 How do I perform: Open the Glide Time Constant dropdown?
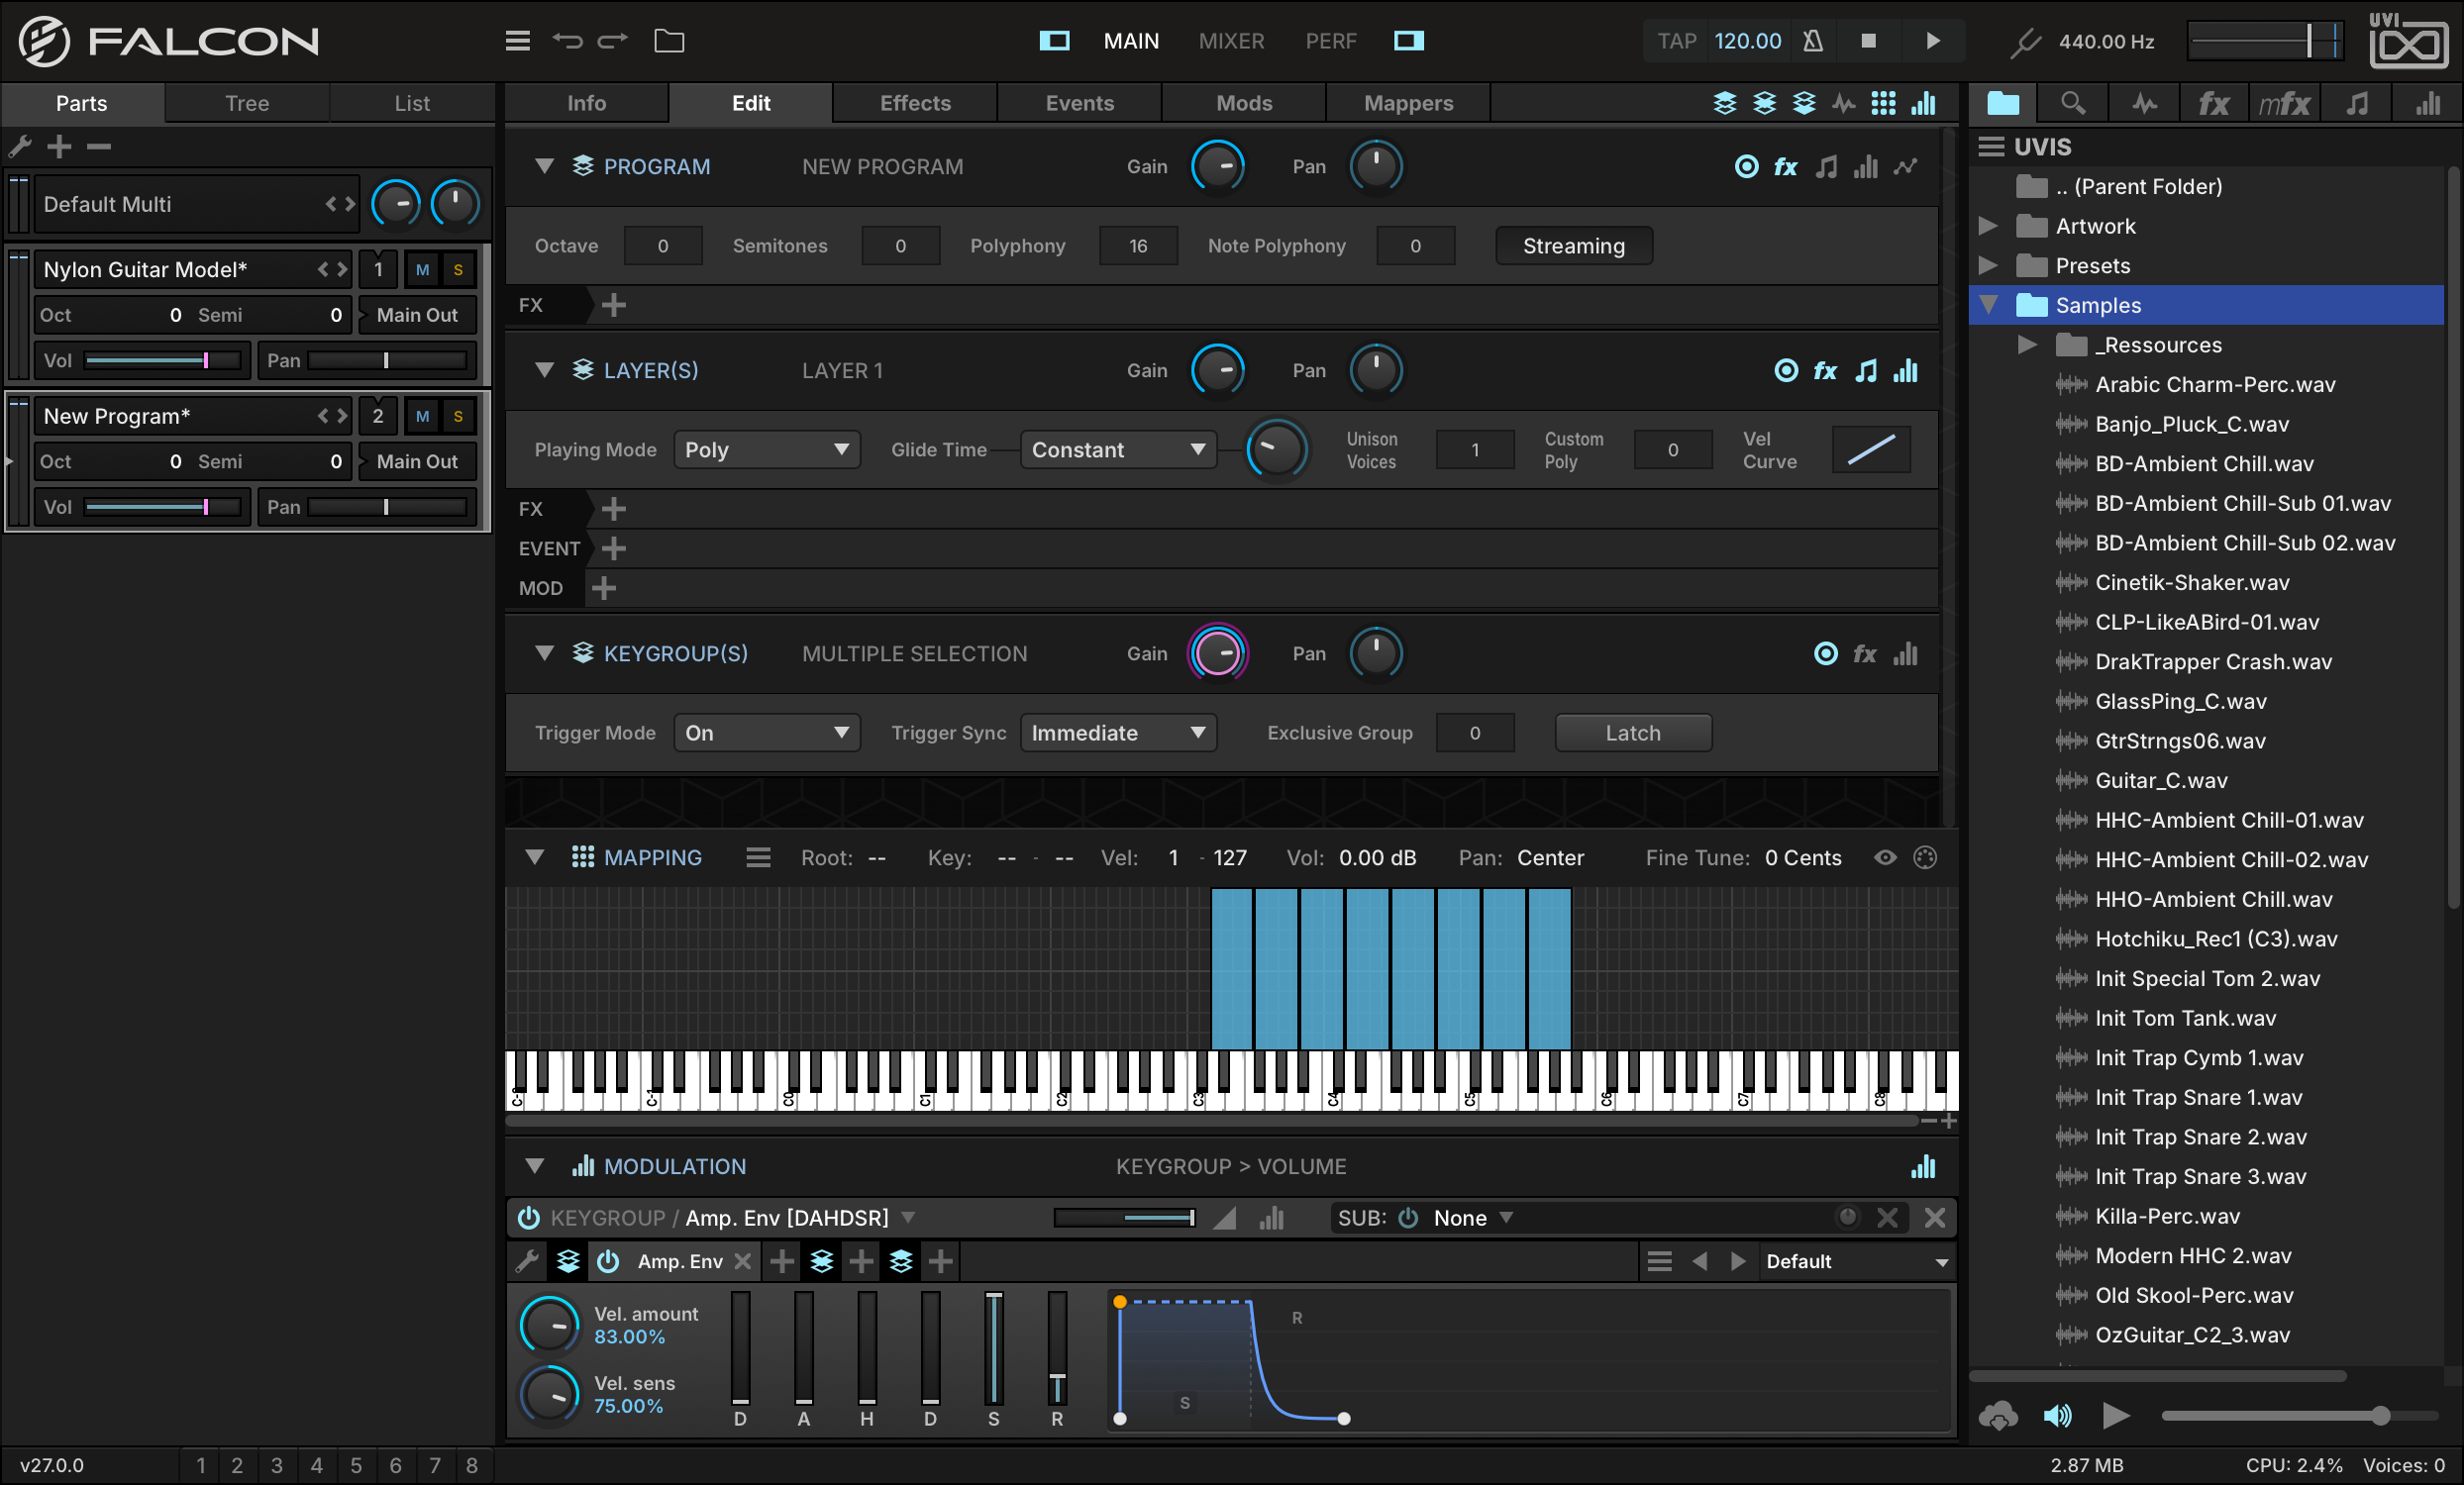click(x=1118, y=449)
